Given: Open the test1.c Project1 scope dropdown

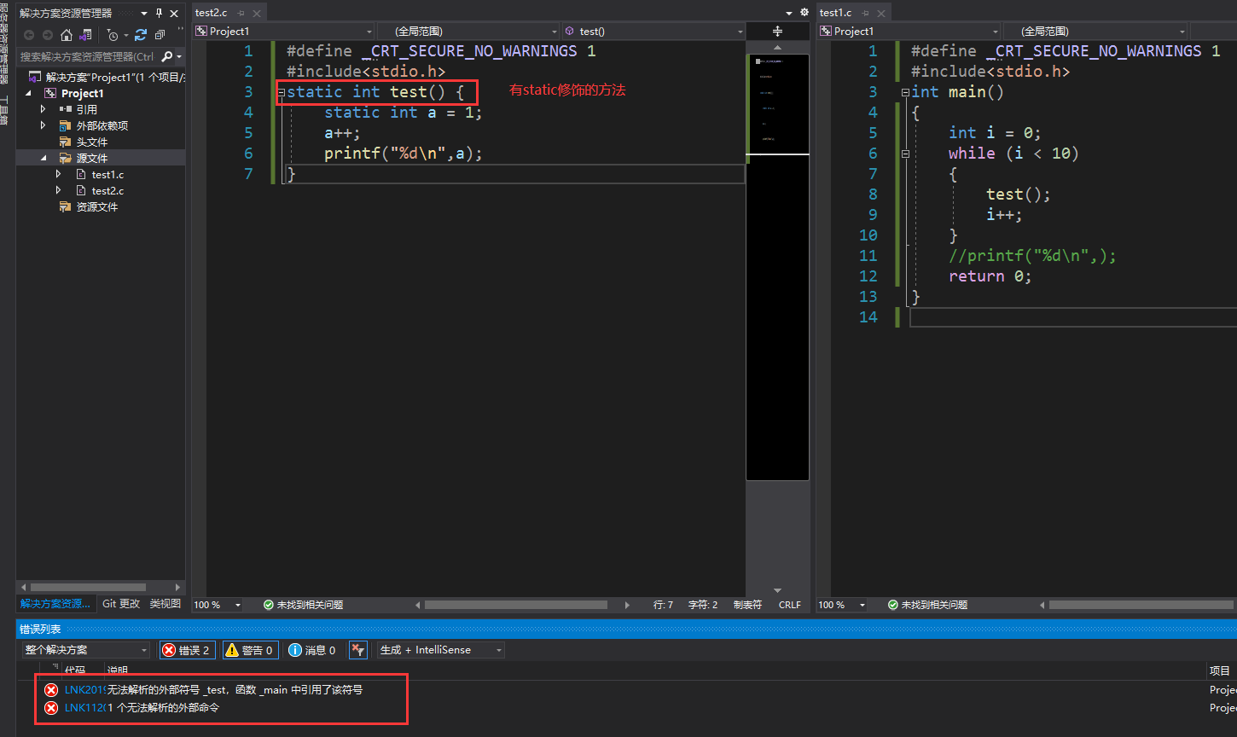Looking at the screenshot, I should 909,32.
